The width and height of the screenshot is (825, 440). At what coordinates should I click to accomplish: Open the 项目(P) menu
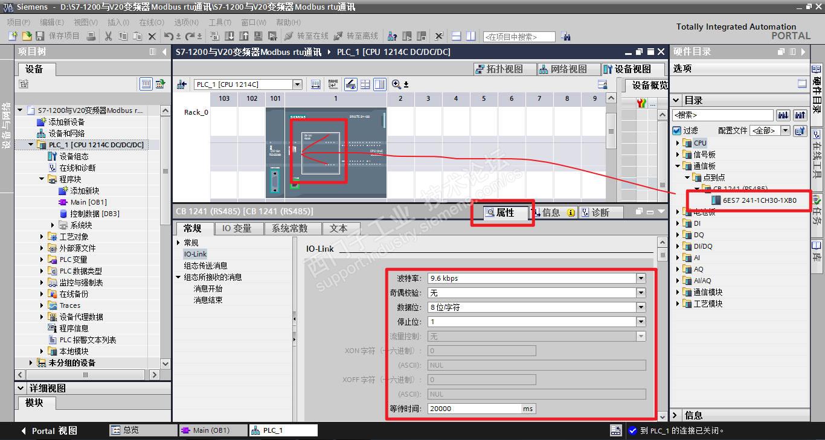tap(18, 22)
